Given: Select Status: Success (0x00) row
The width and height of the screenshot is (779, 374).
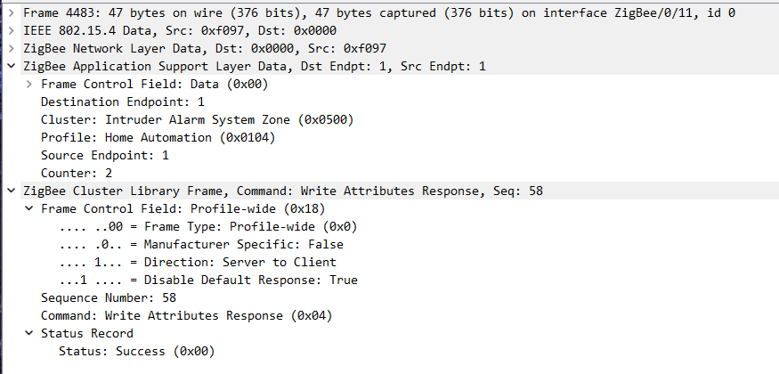Looking at the screenshot, I should click(136, 351).
